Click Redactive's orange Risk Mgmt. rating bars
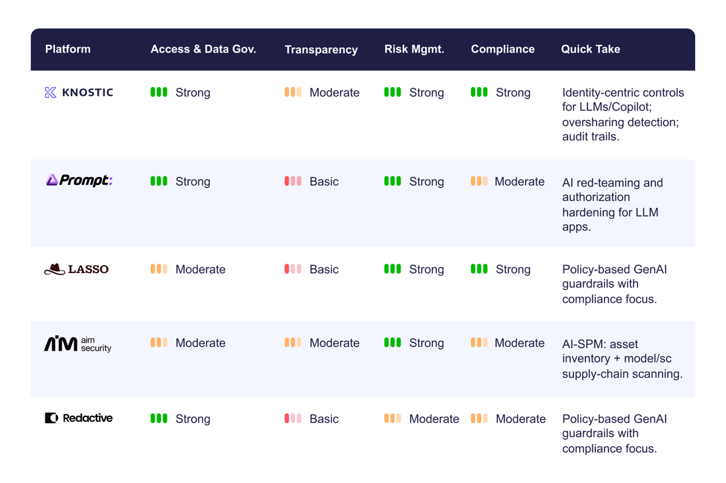 [393, 419]
